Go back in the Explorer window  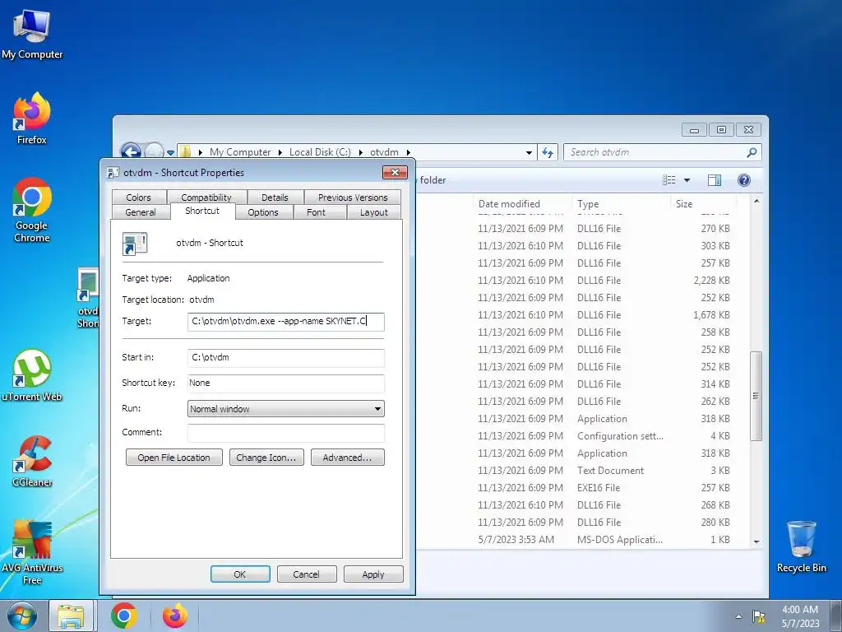pos(131,152)
